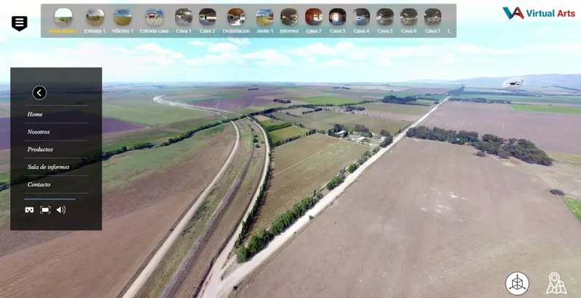Enable VR headset mode

[x=29, y=210]
